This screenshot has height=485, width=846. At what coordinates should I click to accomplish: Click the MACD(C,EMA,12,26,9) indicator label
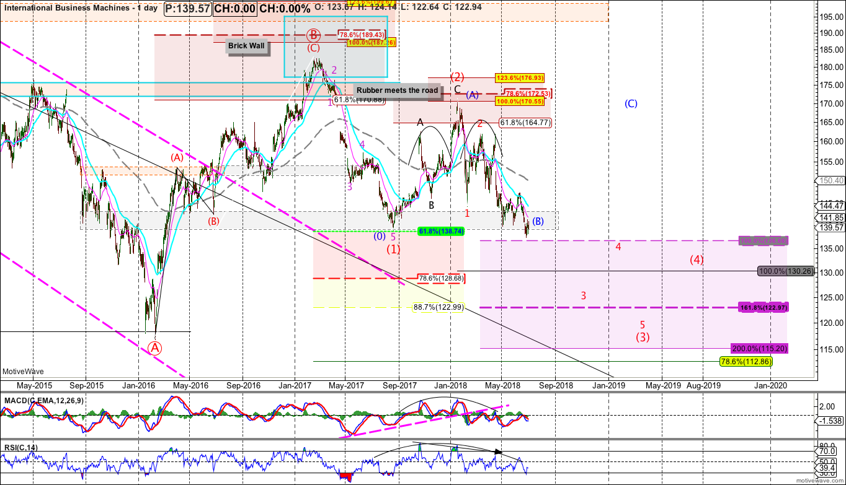click(x=43, y=401)
